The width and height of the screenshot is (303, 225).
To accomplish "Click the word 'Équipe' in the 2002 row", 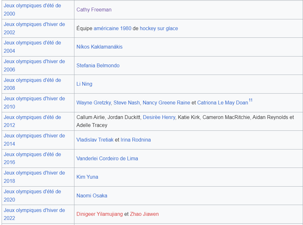I will point(84,28).
